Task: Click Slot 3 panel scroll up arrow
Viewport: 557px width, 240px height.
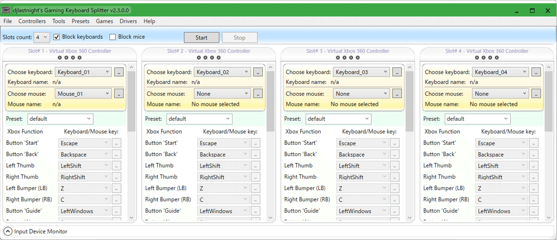Action: (x=409, y=67)
